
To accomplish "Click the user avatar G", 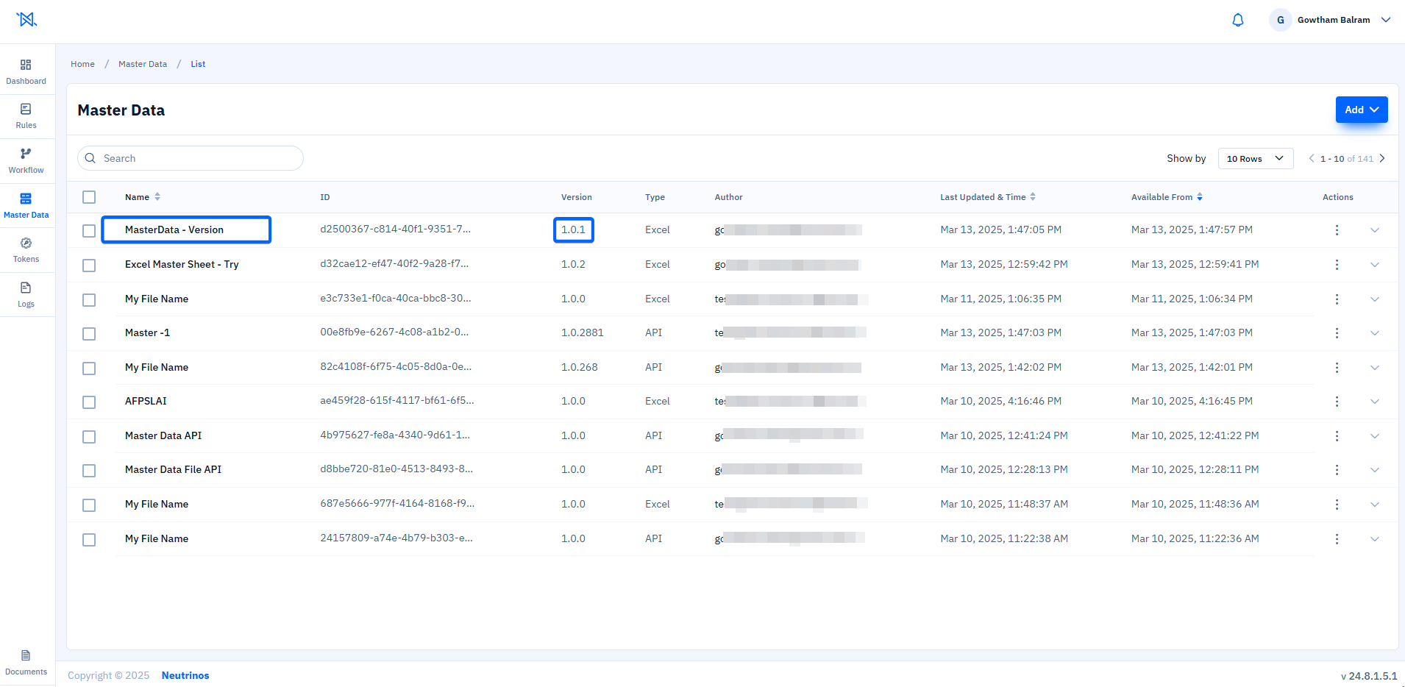I will point(1281,20).
